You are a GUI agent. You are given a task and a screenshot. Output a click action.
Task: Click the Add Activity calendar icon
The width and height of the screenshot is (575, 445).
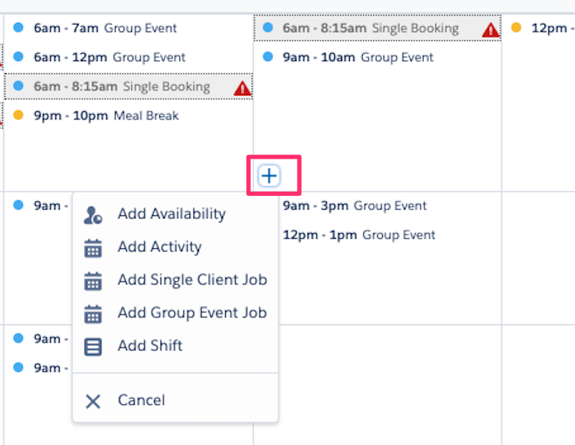92,248
